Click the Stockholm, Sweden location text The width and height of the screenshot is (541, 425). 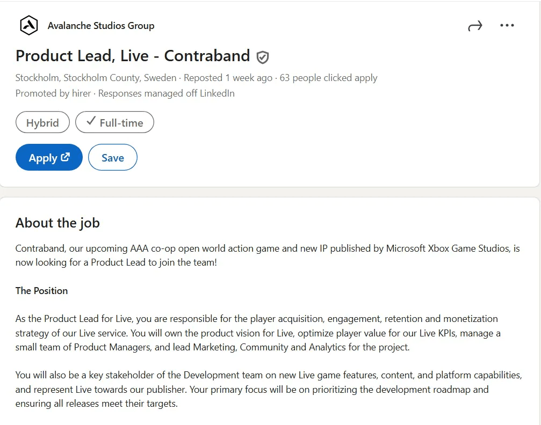(96, 78)
